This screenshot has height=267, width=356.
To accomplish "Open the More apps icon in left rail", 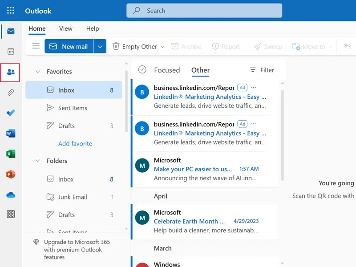I will coord(11,214).
